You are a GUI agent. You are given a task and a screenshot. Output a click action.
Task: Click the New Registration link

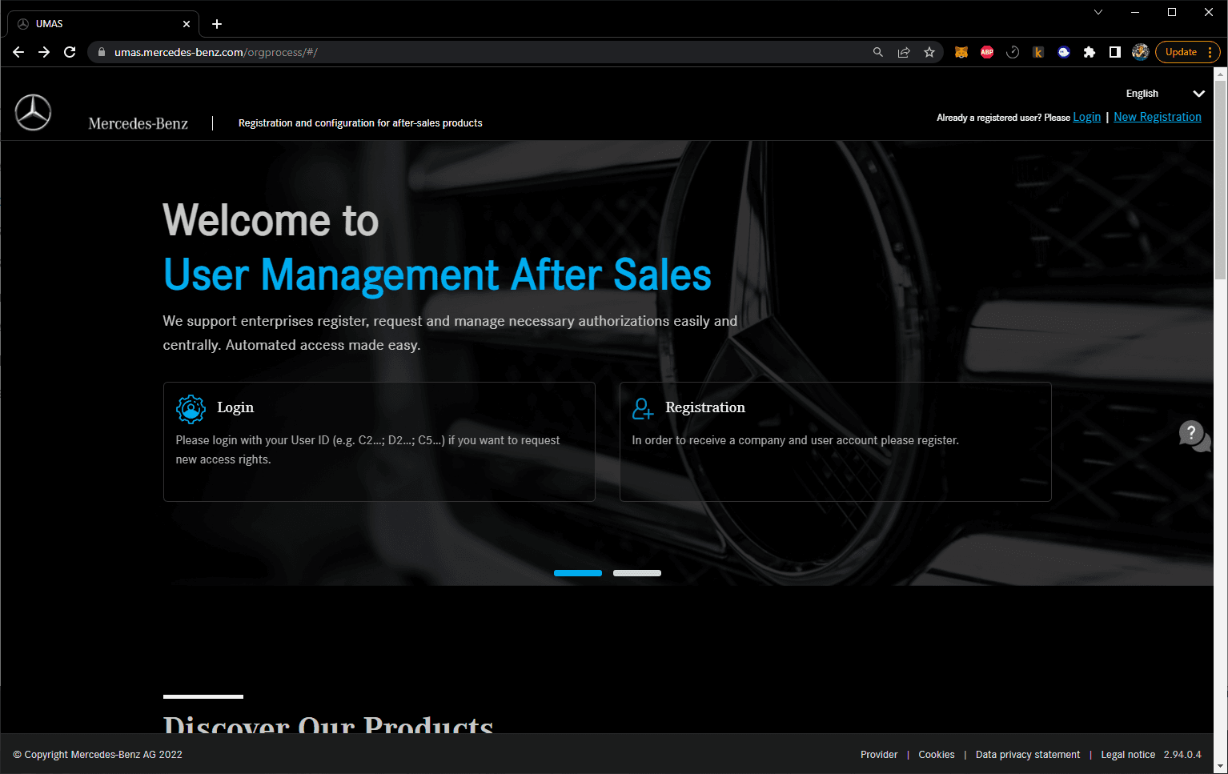[x=1157, y=117]
